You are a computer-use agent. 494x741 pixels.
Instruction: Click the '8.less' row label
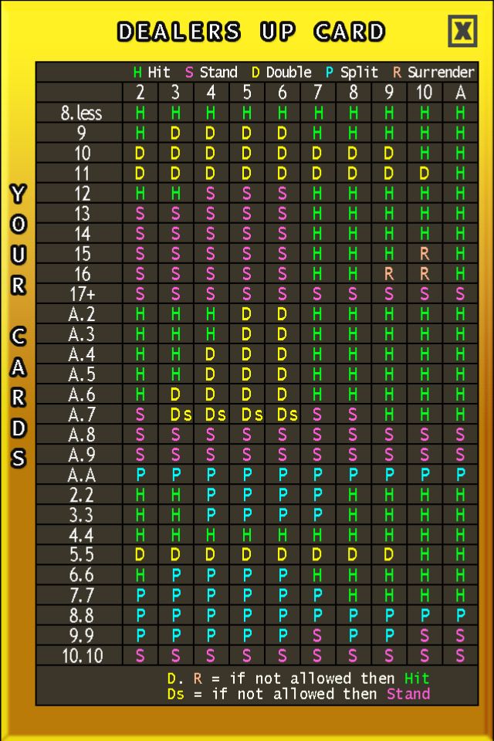81,113
